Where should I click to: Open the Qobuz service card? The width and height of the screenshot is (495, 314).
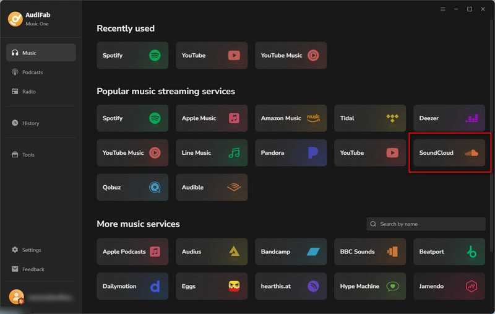click(132, 187)
